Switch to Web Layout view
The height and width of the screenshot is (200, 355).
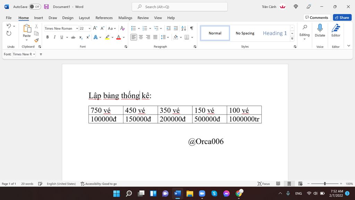point(301,184)
